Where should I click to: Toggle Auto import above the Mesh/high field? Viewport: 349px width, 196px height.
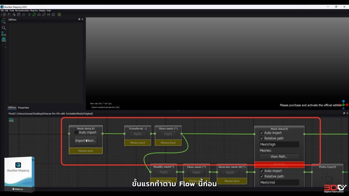coord(261,133)
